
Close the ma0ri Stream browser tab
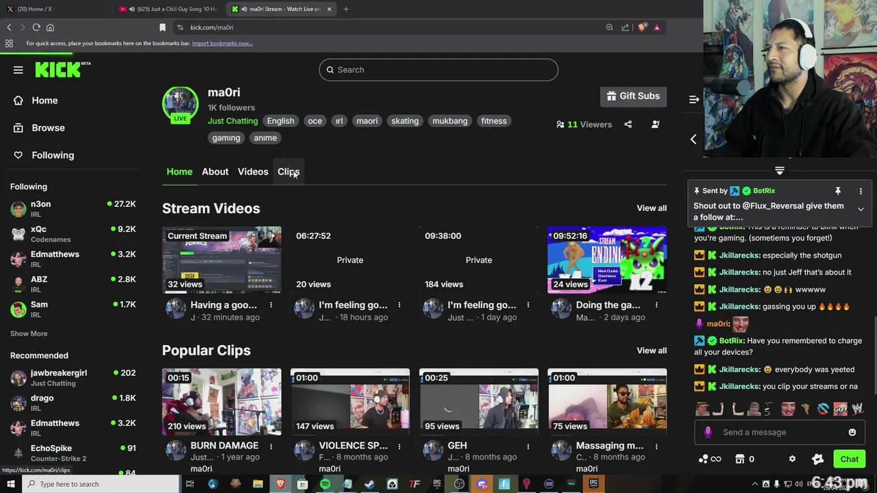click(330, 9)
